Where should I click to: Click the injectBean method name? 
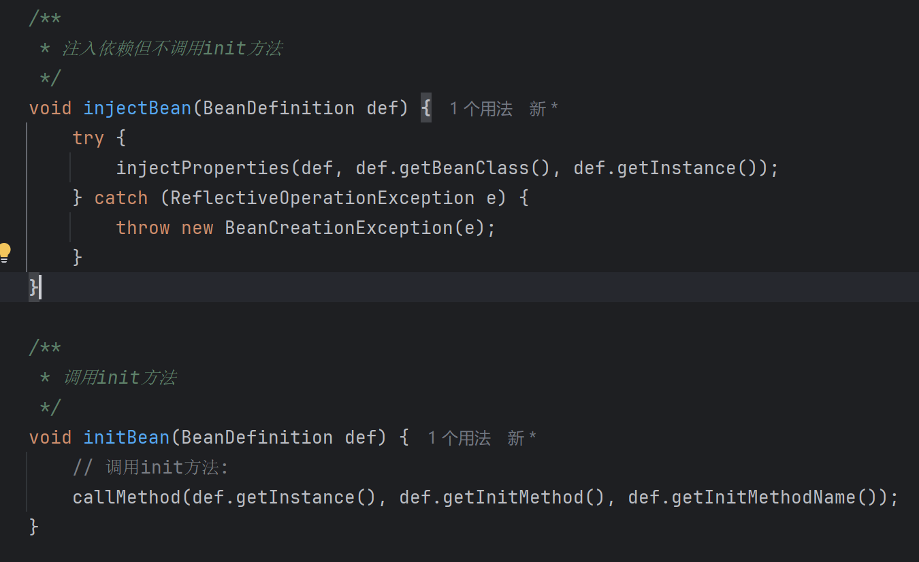[138, 108]
